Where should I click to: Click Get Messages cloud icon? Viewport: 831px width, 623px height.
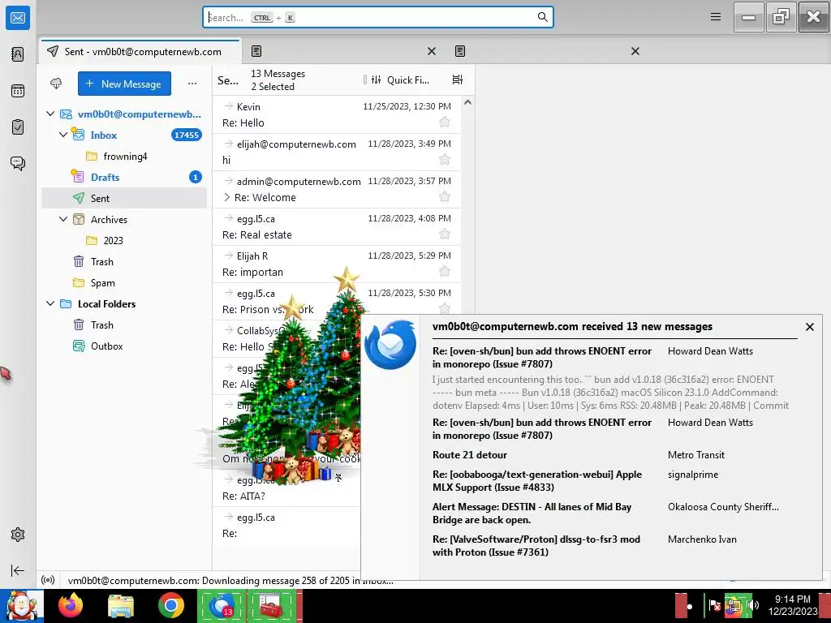[56, 84]
